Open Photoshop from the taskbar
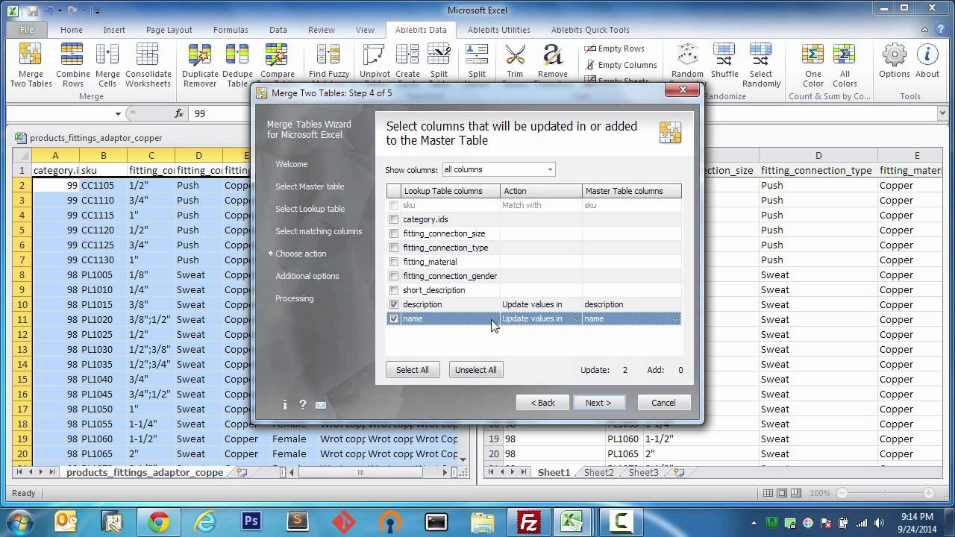955x537 pixels. click(x=251, y=521)
